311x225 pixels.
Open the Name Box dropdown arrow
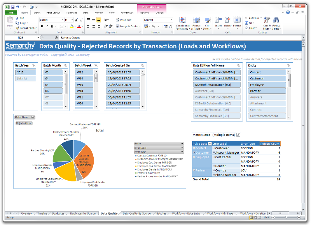coord(38,37)
